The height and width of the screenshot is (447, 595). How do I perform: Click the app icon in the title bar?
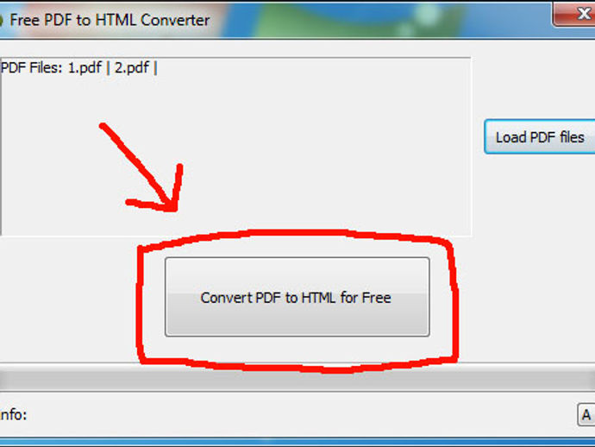click(x=1, y=20)
